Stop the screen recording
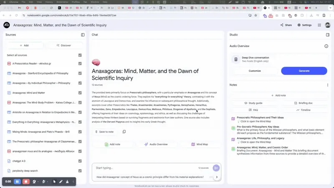The image size is (334, 188). coord(26,182)
